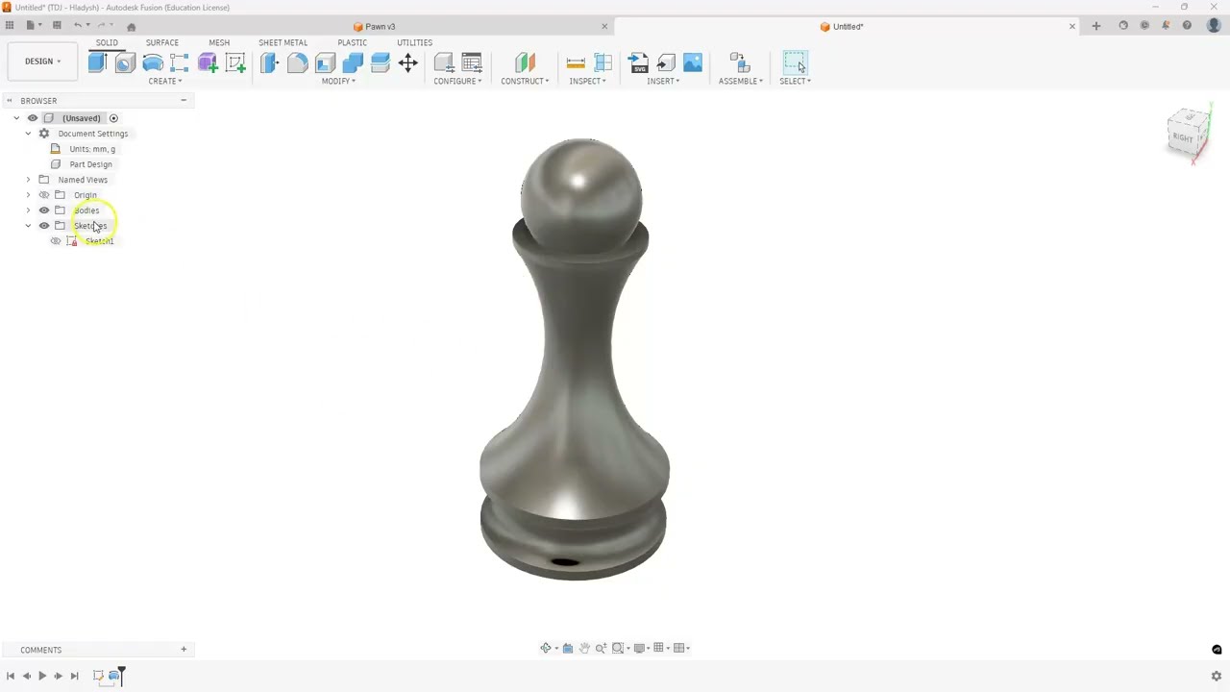
Task: Start a new sketch with Create Sketch icon
Action: tap(235, 63)
